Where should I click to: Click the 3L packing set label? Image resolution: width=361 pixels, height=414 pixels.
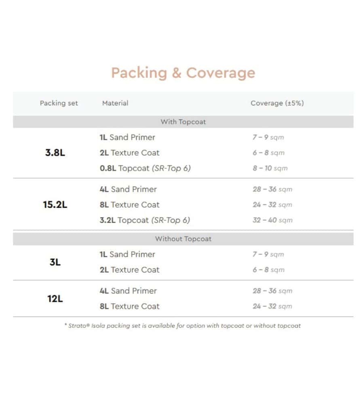pos(55,262)
